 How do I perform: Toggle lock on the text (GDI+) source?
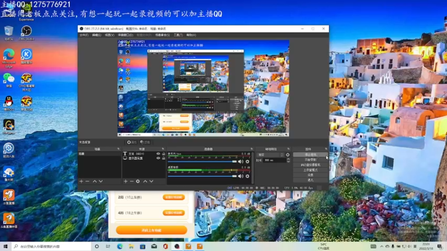click(164, 154)
